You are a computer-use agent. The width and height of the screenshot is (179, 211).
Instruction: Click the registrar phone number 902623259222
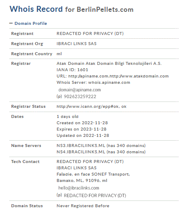pyautogui.click(x=80, y=96)
